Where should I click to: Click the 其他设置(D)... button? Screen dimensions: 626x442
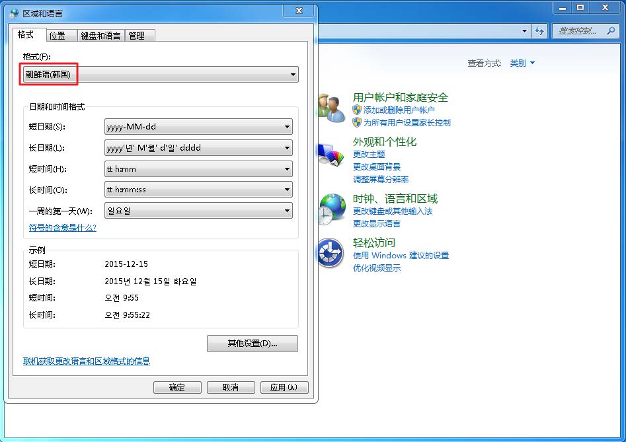(x=253, y=344)
